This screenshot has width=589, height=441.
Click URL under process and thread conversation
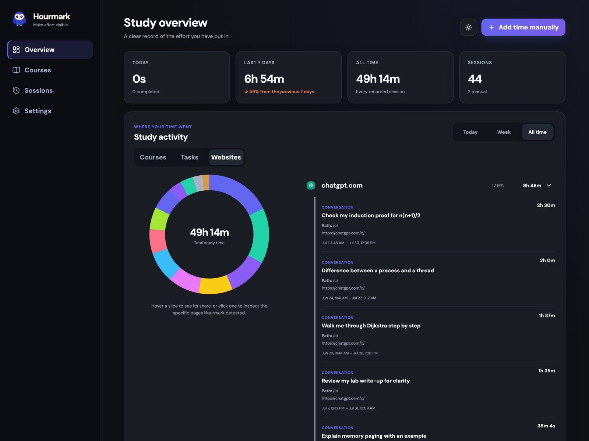[x=343, y=288]
